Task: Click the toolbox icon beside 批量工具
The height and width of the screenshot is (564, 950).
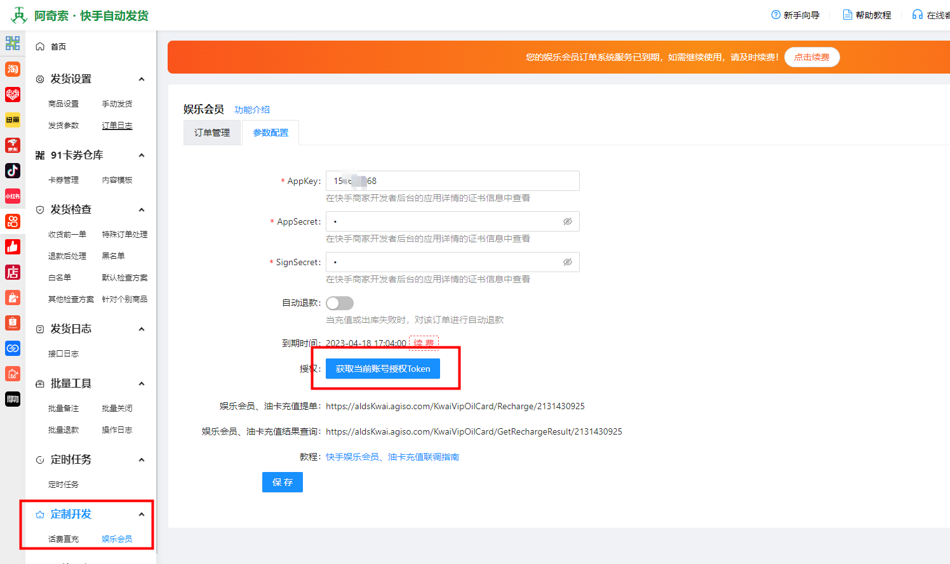Action: pos(40,384)
